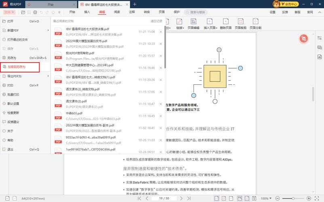This screenshot has width=324, height=202.
Task: Click the undo arrow in quick toolbar
Action: (x=41, y=13)
